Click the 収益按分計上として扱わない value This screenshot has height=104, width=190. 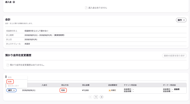pyautogui.click(x=36, y=31)
